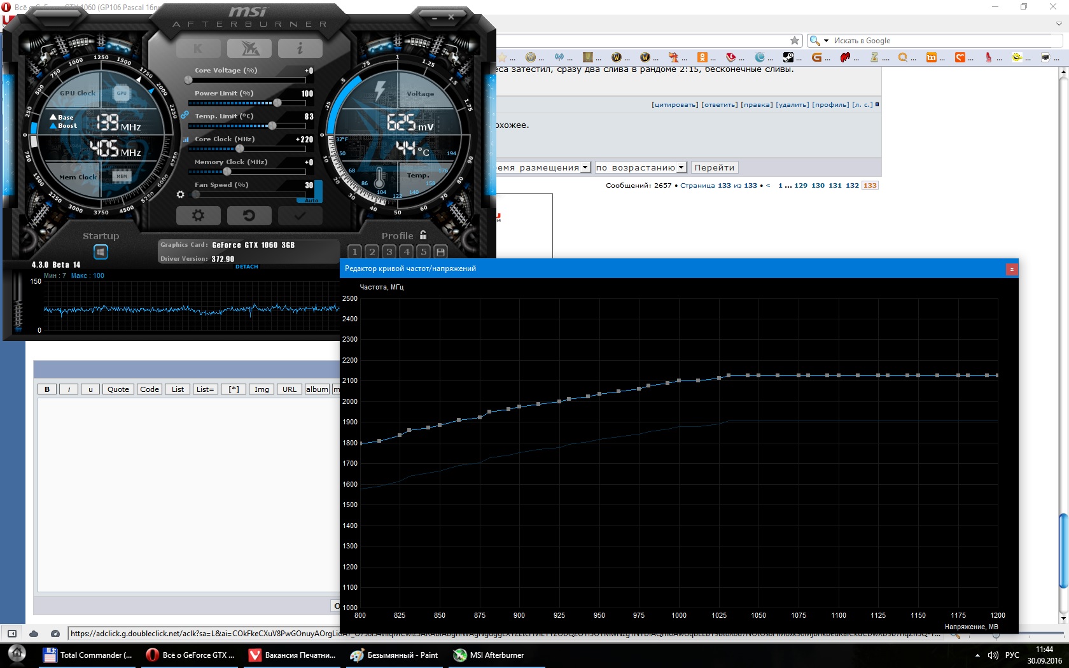Select profile slot 3 in Afterburner
Image resolution: width=1069 pixels, height=668 pixels.
click(x=389, y=252)
